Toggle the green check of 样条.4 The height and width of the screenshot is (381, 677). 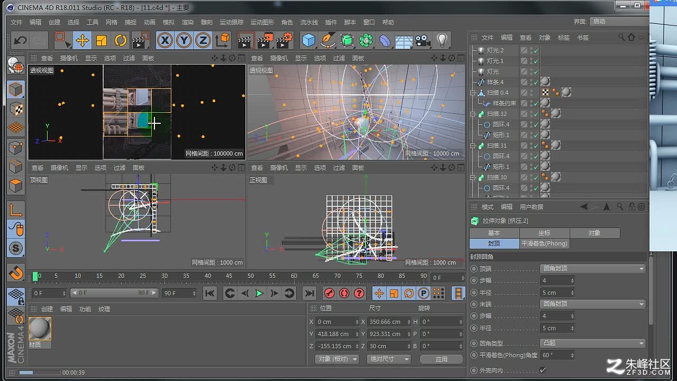(x=536, y=82)
